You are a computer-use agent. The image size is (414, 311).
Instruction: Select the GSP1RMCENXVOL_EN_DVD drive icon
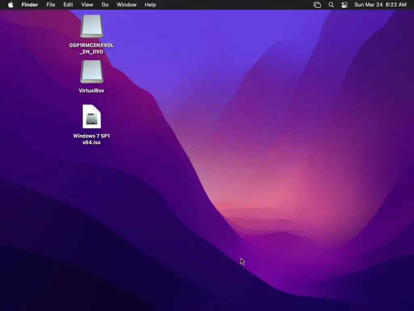coord(92,26)
